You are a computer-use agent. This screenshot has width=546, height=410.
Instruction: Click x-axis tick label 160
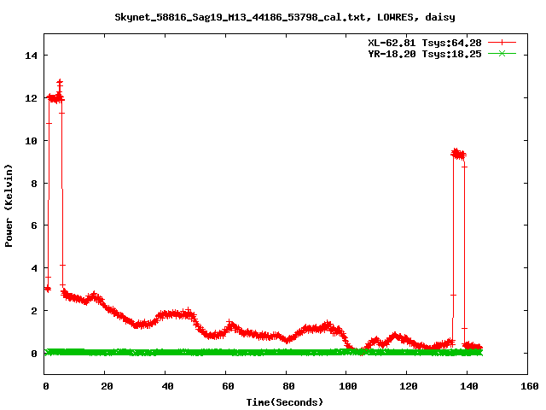[530, 386]
